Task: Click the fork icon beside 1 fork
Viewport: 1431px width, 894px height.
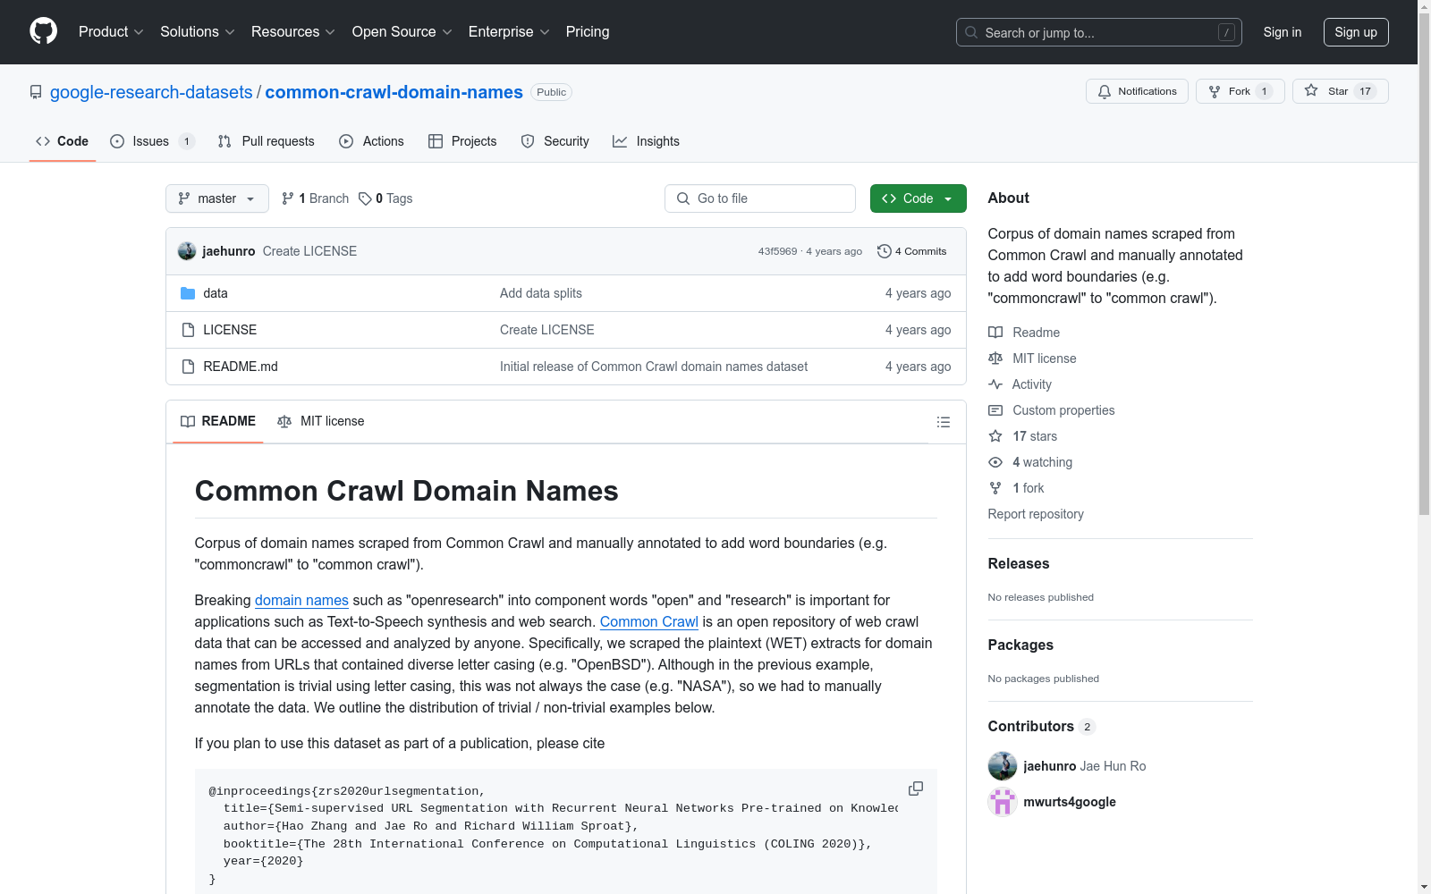Action: tap(995, 488)
